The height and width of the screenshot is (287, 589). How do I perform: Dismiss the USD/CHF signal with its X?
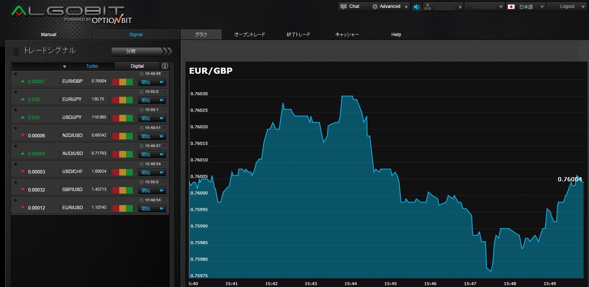pyautogui.click(x=165, y=164)
